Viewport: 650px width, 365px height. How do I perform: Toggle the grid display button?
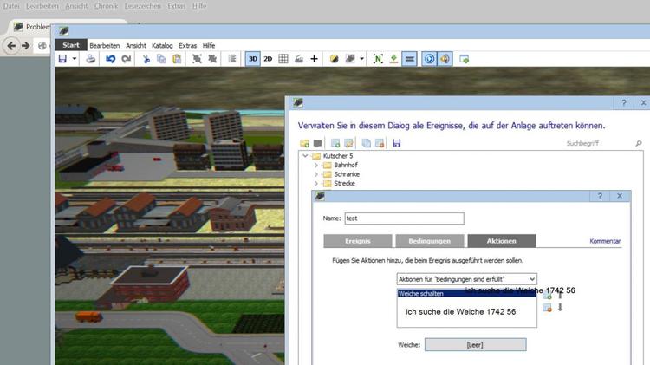(283, 59)
